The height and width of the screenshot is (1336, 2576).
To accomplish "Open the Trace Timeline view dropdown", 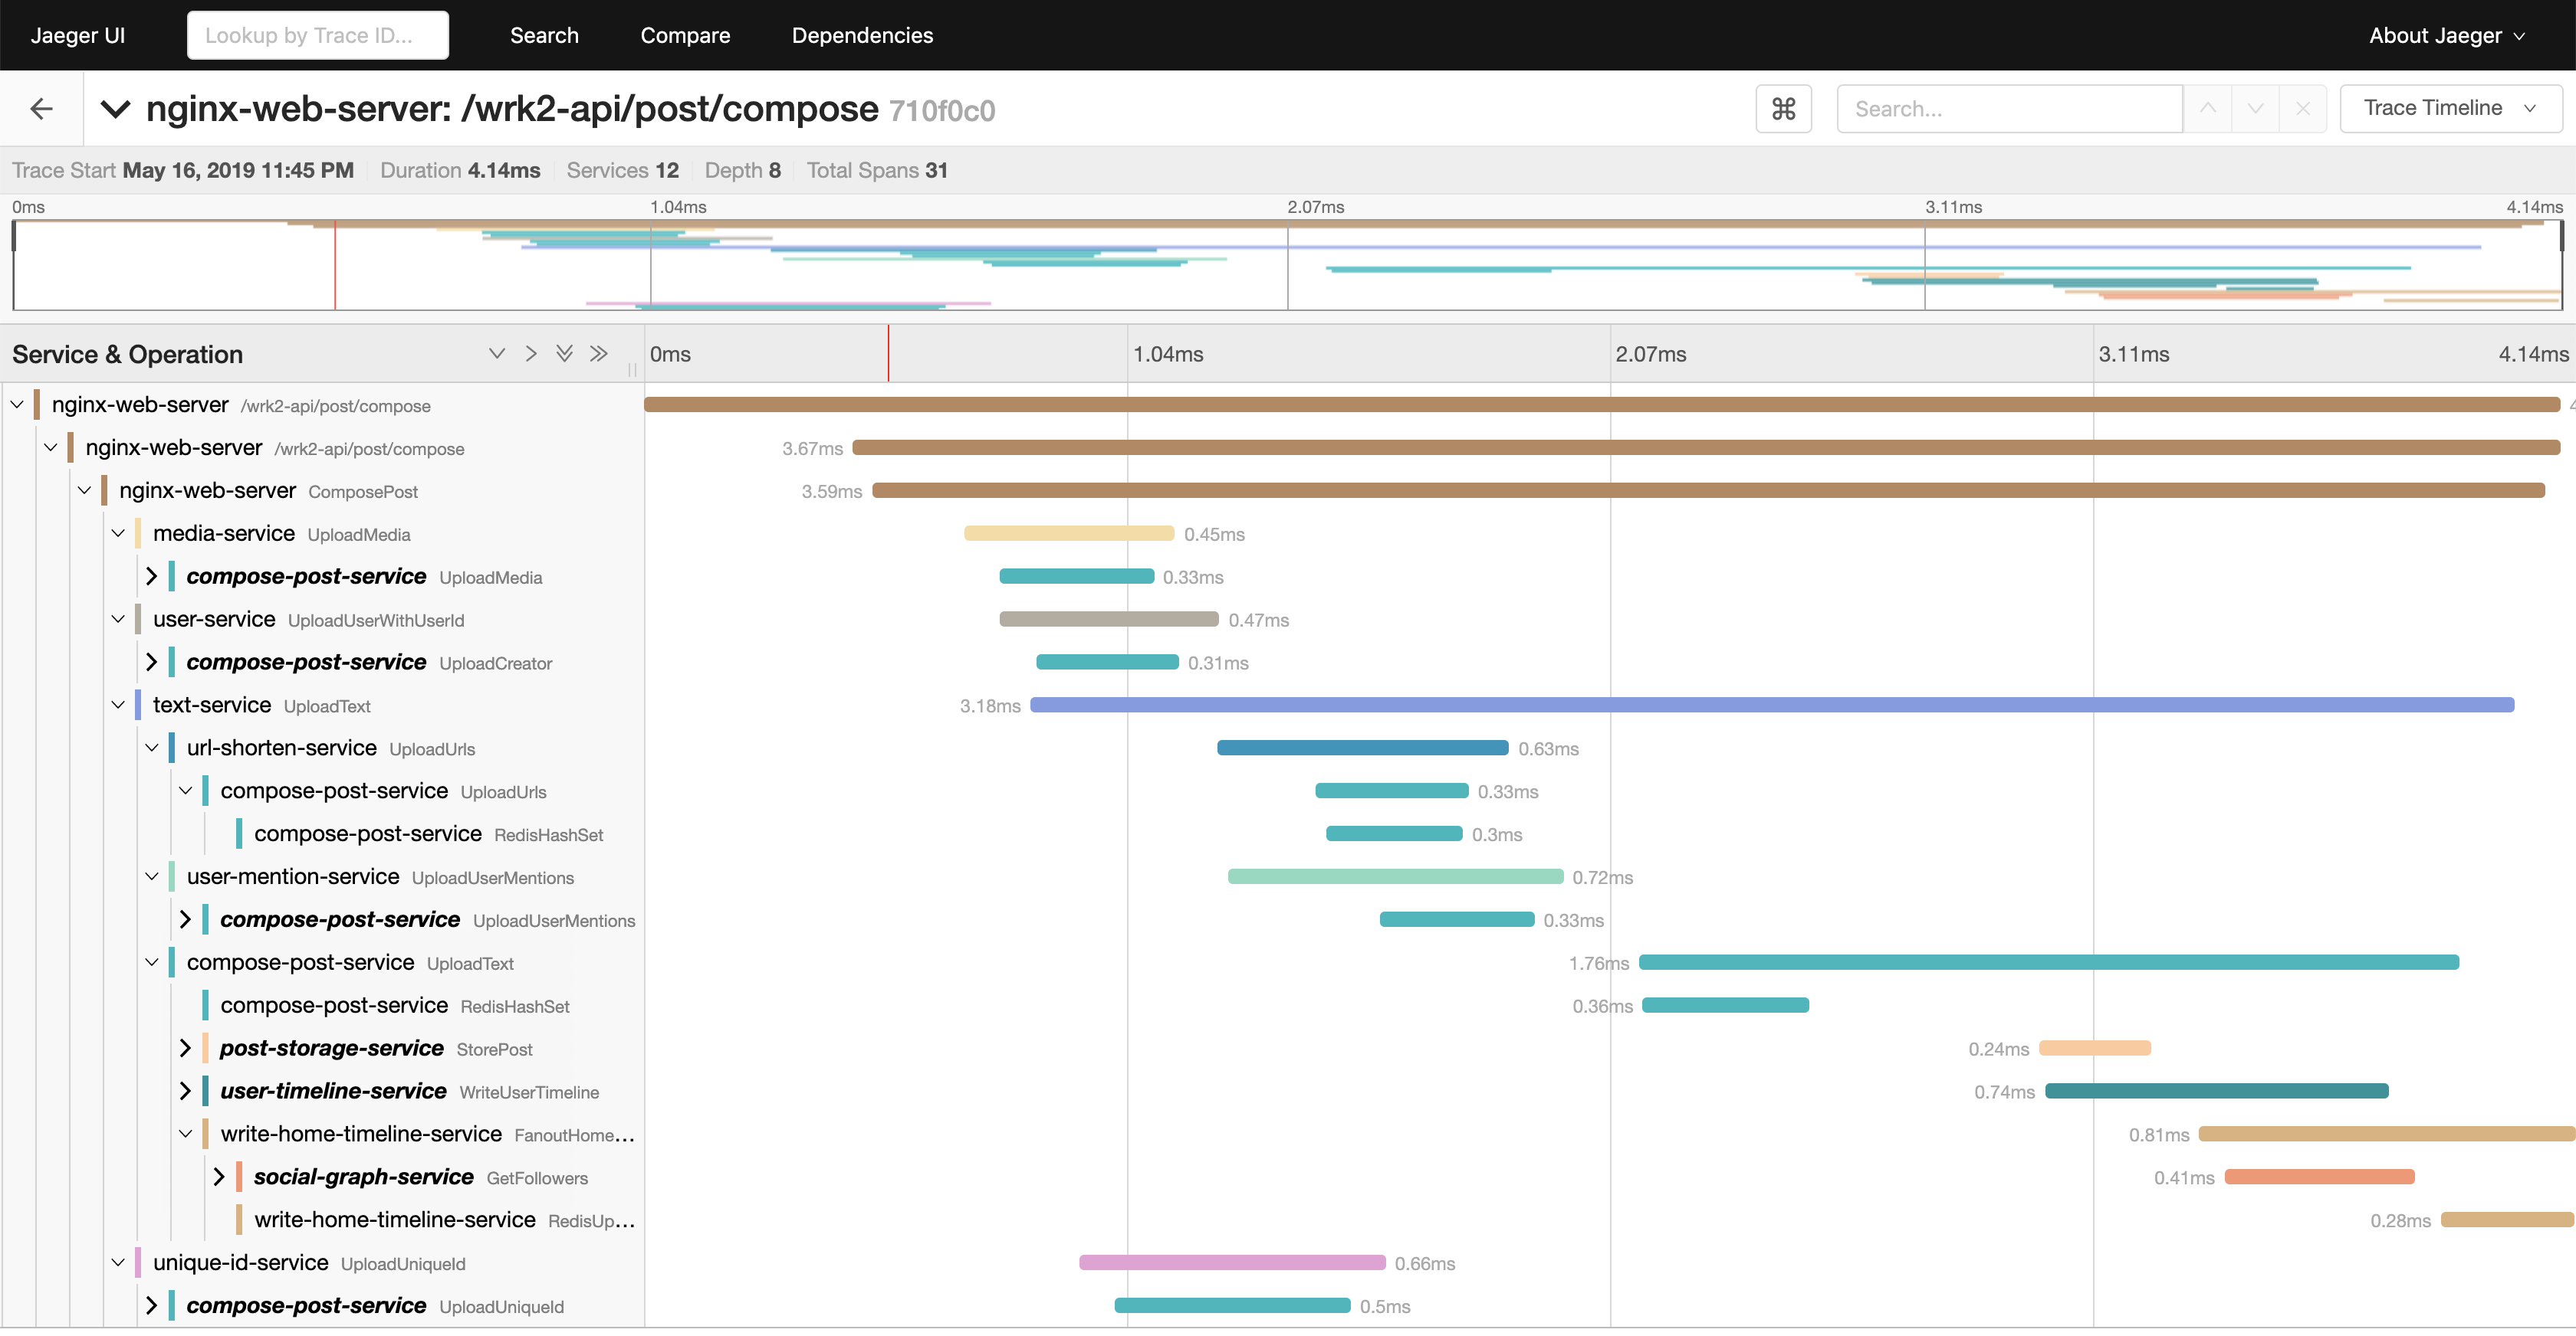I will [x=2449, y=109].
